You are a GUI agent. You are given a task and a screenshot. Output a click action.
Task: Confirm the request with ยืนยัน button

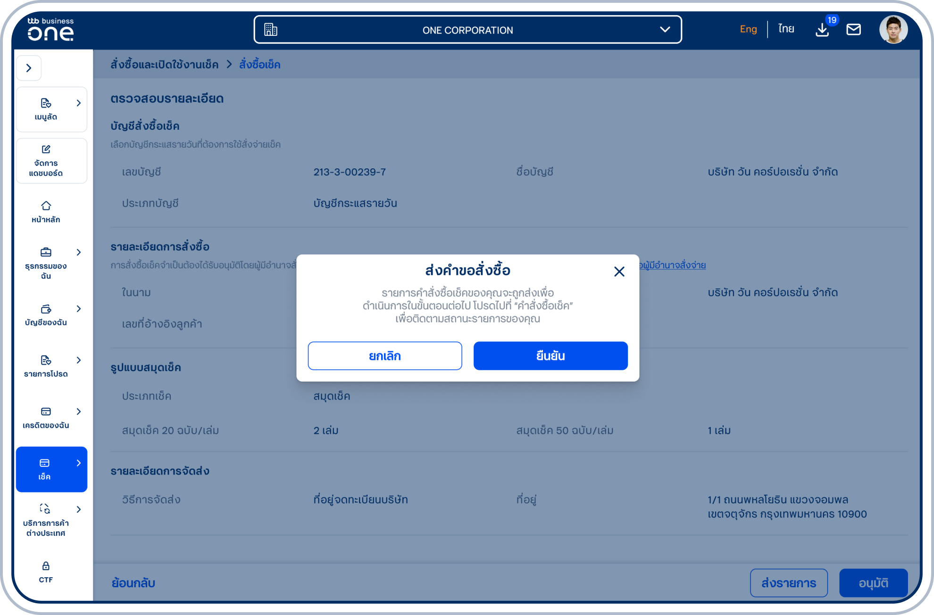pos(550,356)
